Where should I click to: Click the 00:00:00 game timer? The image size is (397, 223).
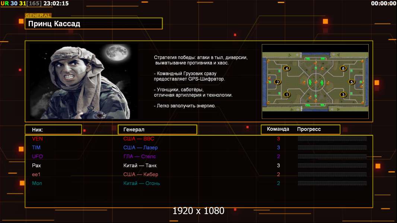click(383, 3)
